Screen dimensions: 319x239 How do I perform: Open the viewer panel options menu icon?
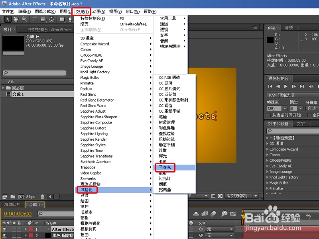(254, 27)
